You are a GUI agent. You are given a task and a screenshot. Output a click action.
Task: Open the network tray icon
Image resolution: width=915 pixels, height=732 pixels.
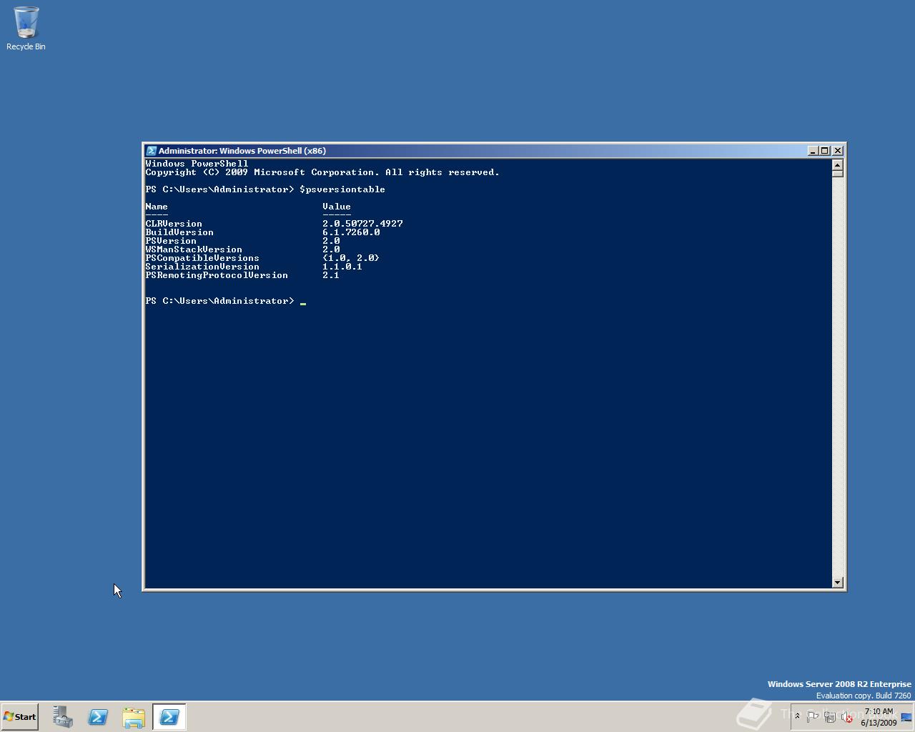830,717
